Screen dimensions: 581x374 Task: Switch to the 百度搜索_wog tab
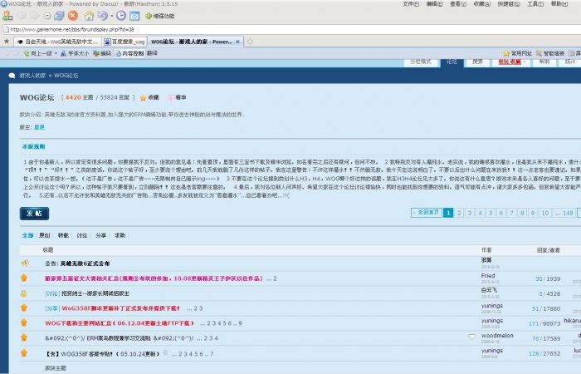click(124, 42)
